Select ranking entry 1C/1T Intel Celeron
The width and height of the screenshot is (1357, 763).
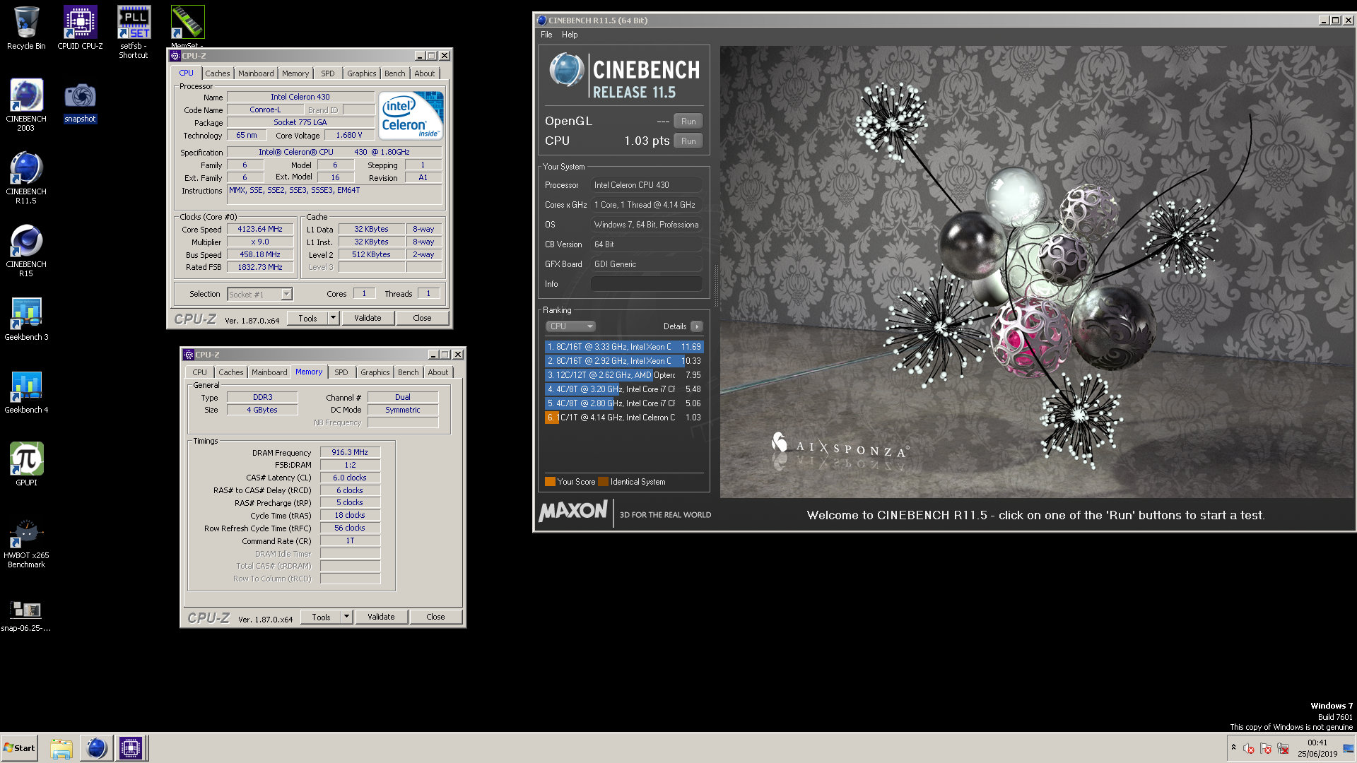[x=624, y=418]
